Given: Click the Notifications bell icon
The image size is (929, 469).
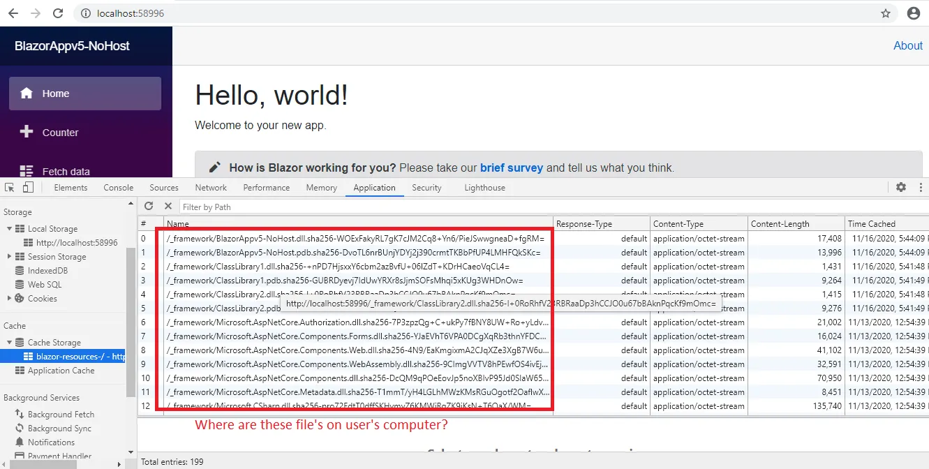Looking at the screenshot, I should point(20,442).
